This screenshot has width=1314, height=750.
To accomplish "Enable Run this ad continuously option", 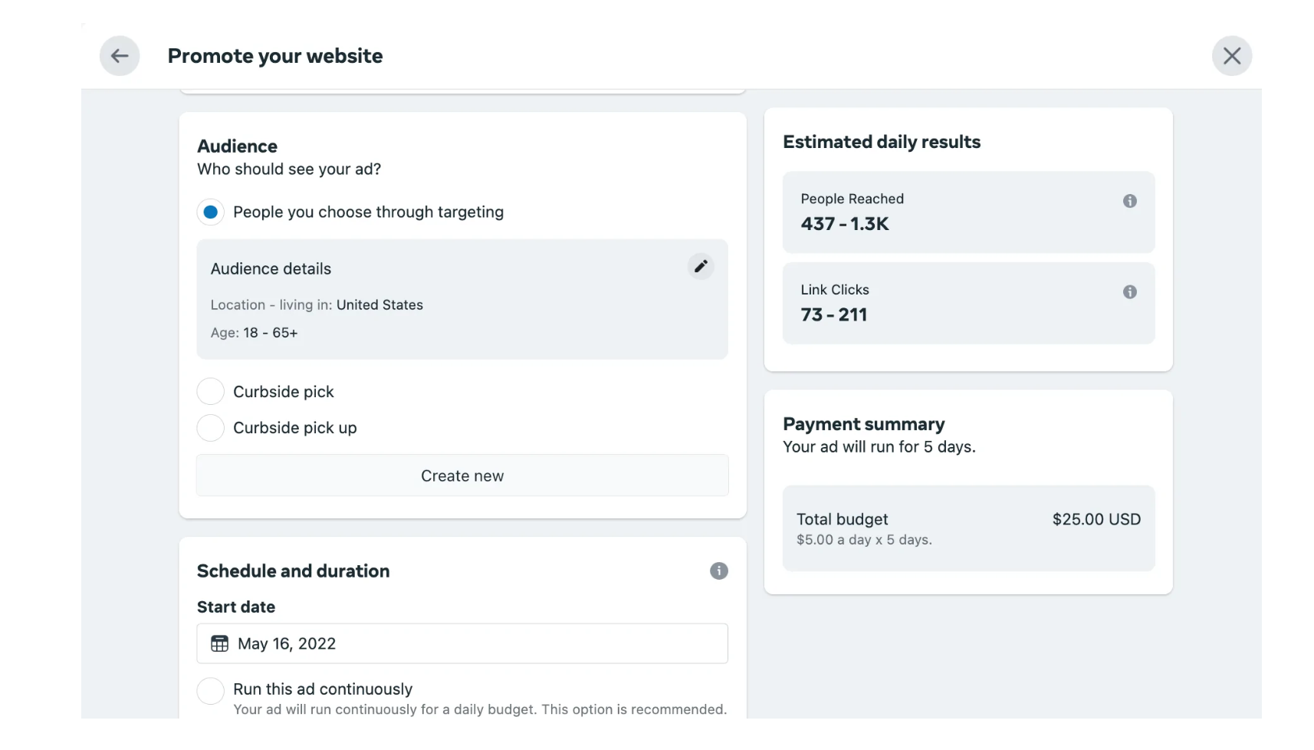I will 211,690.
